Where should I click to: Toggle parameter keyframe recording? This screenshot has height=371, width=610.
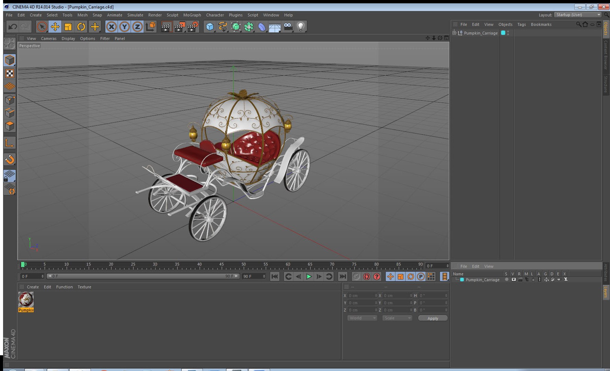(x=421, y=277)
